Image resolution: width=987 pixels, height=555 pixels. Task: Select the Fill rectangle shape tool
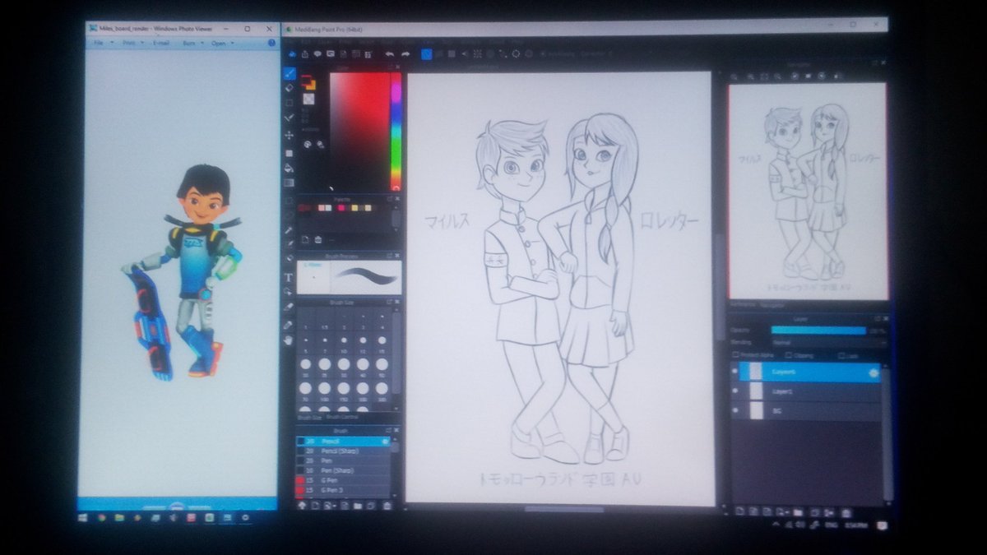[x=290, y=152]
